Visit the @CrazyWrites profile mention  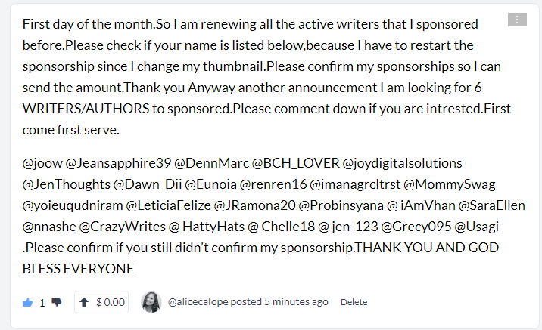click(x=123, y=227)
